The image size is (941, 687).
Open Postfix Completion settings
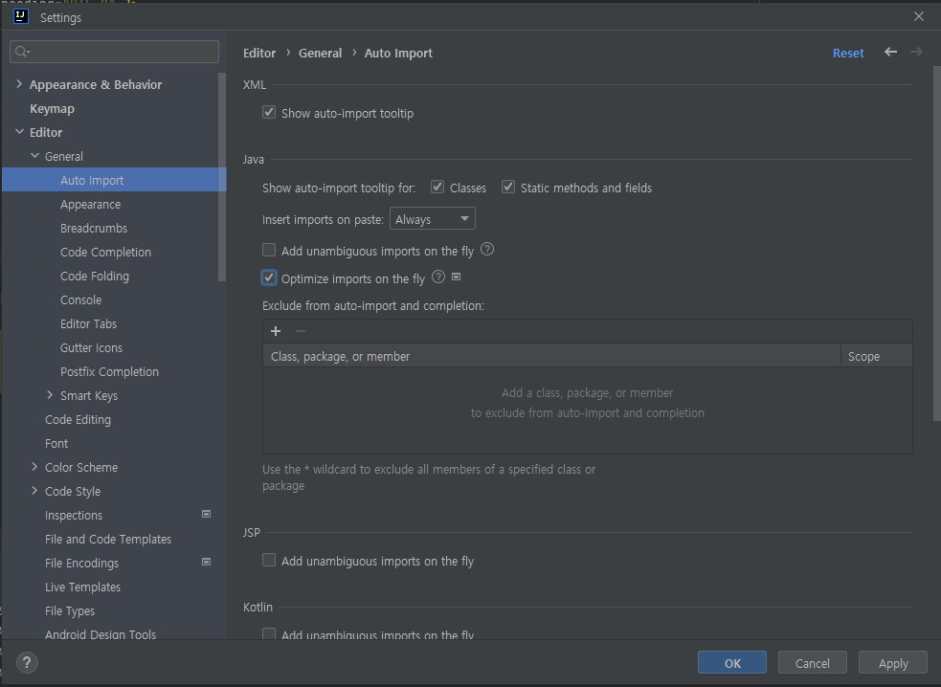[x=110, y=372]
